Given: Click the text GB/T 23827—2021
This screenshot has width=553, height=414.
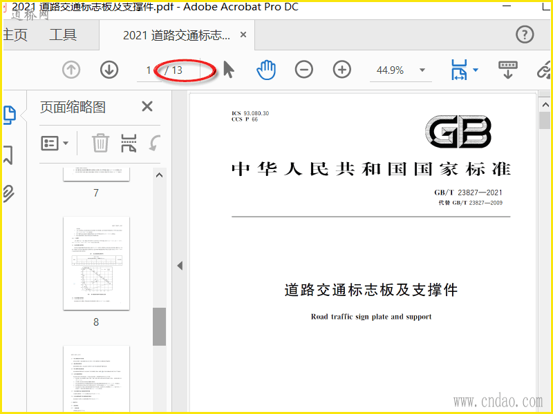Looking at the screenshot, I should point(468,193).
